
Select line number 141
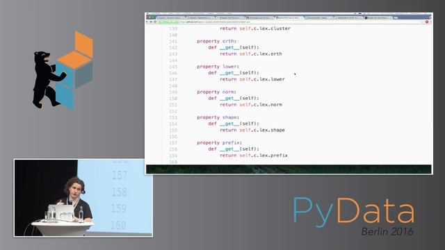coord(173,42)
